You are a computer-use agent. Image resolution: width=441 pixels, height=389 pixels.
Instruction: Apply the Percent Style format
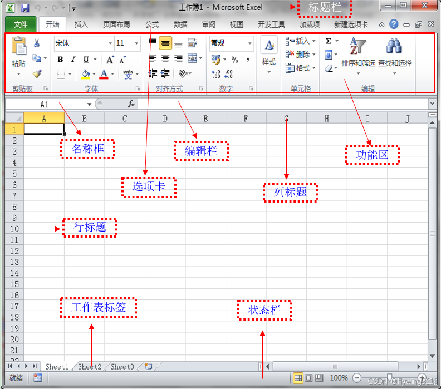point(234,60)
